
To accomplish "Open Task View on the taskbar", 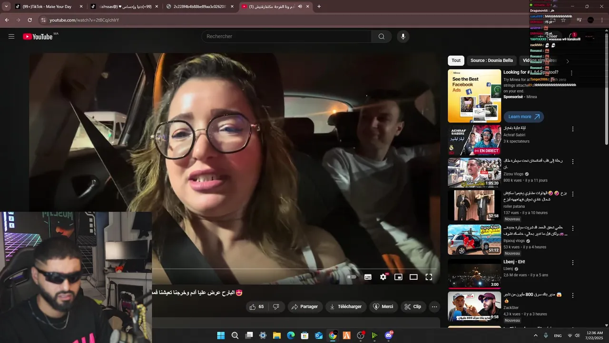I will (249, 335).
